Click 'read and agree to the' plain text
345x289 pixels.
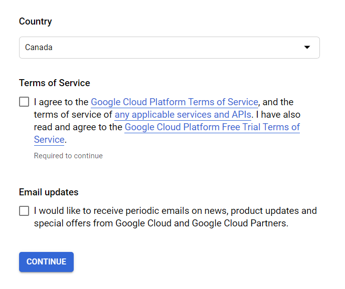[78, 127]
